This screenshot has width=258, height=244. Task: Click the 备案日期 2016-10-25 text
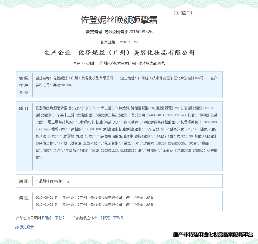pos(119,42)
